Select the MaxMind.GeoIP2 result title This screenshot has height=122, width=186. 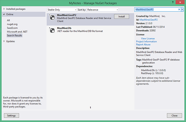point(67,15)
